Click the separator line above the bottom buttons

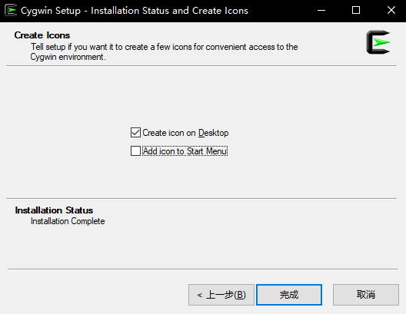click(x=203, y=269)
